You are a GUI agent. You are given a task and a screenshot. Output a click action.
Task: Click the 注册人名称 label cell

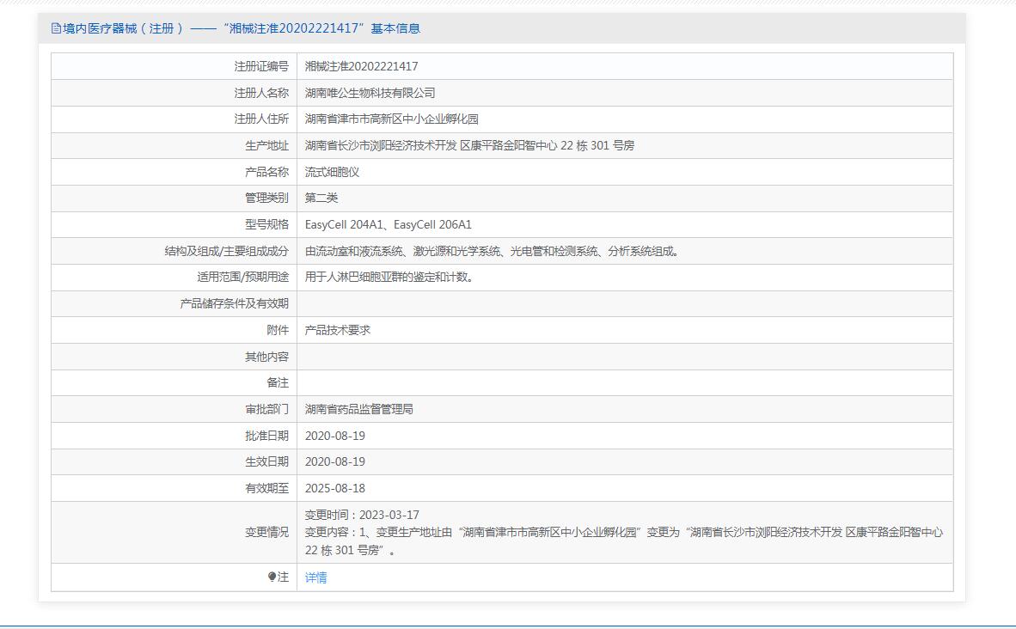174,93
